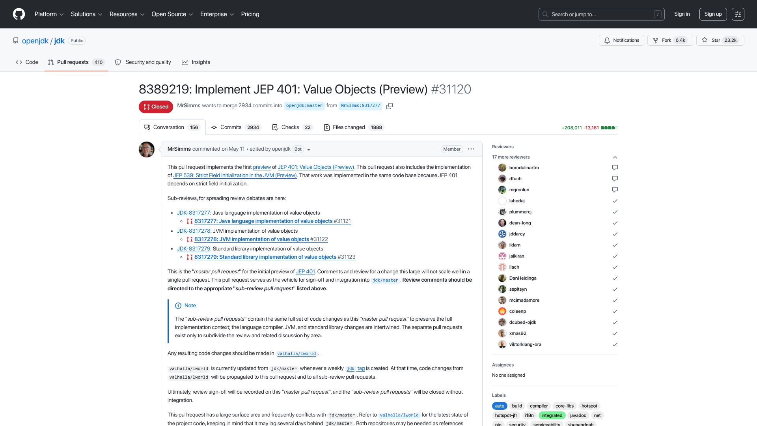Switch to the Commits tab
The height and width of the screenshot is (426, 757).
click(236, 127)
